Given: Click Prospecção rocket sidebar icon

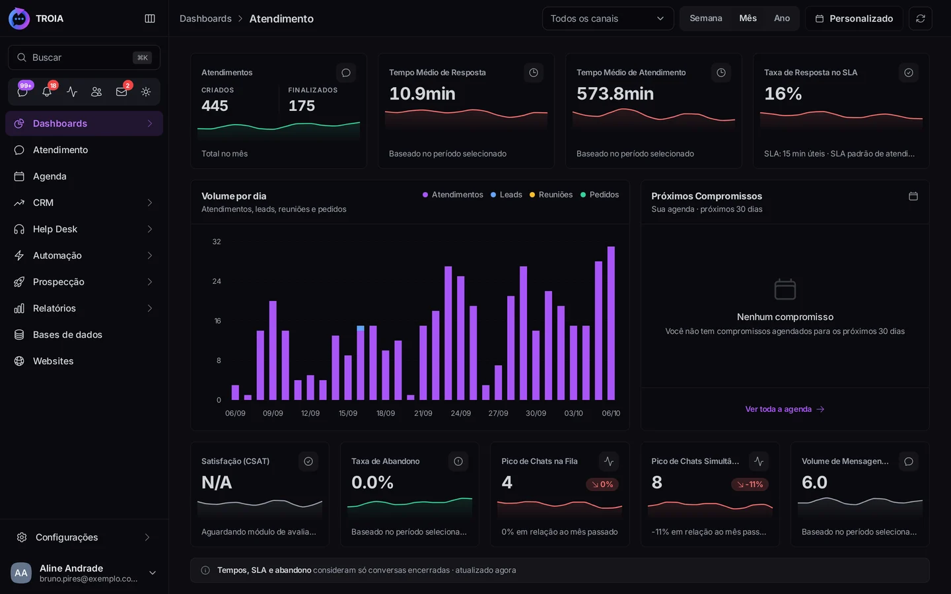Looking at the screenshot, I should tap(19, 282).
